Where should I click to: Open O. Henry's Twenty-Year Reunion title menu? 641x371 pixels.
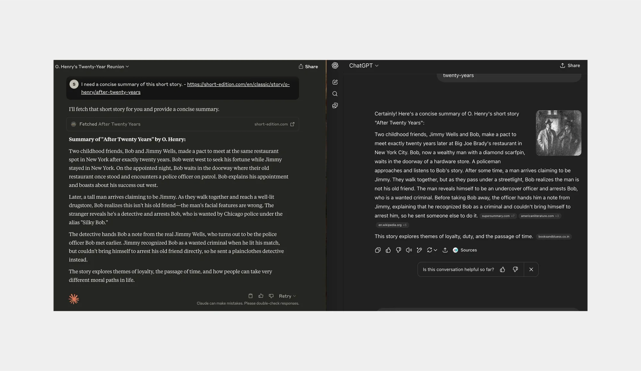pyautogui.click(x=92, y=67)
